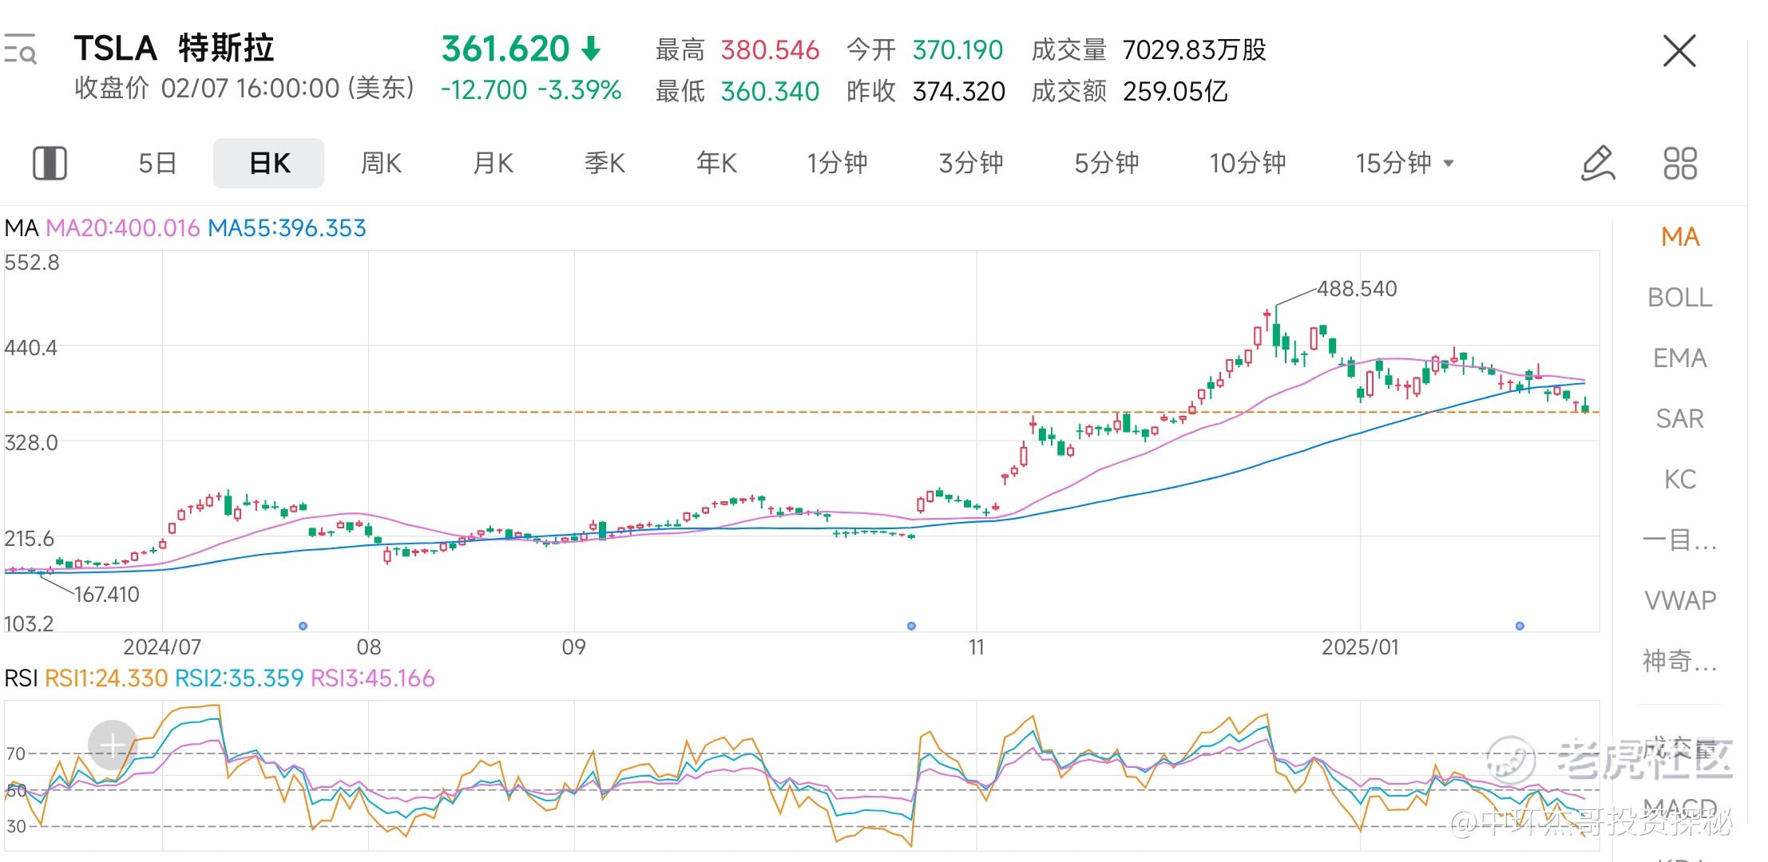Click the blue event dot near 2025/01
Viewport: 1768px width, 862px height.
click(1520, 626)
